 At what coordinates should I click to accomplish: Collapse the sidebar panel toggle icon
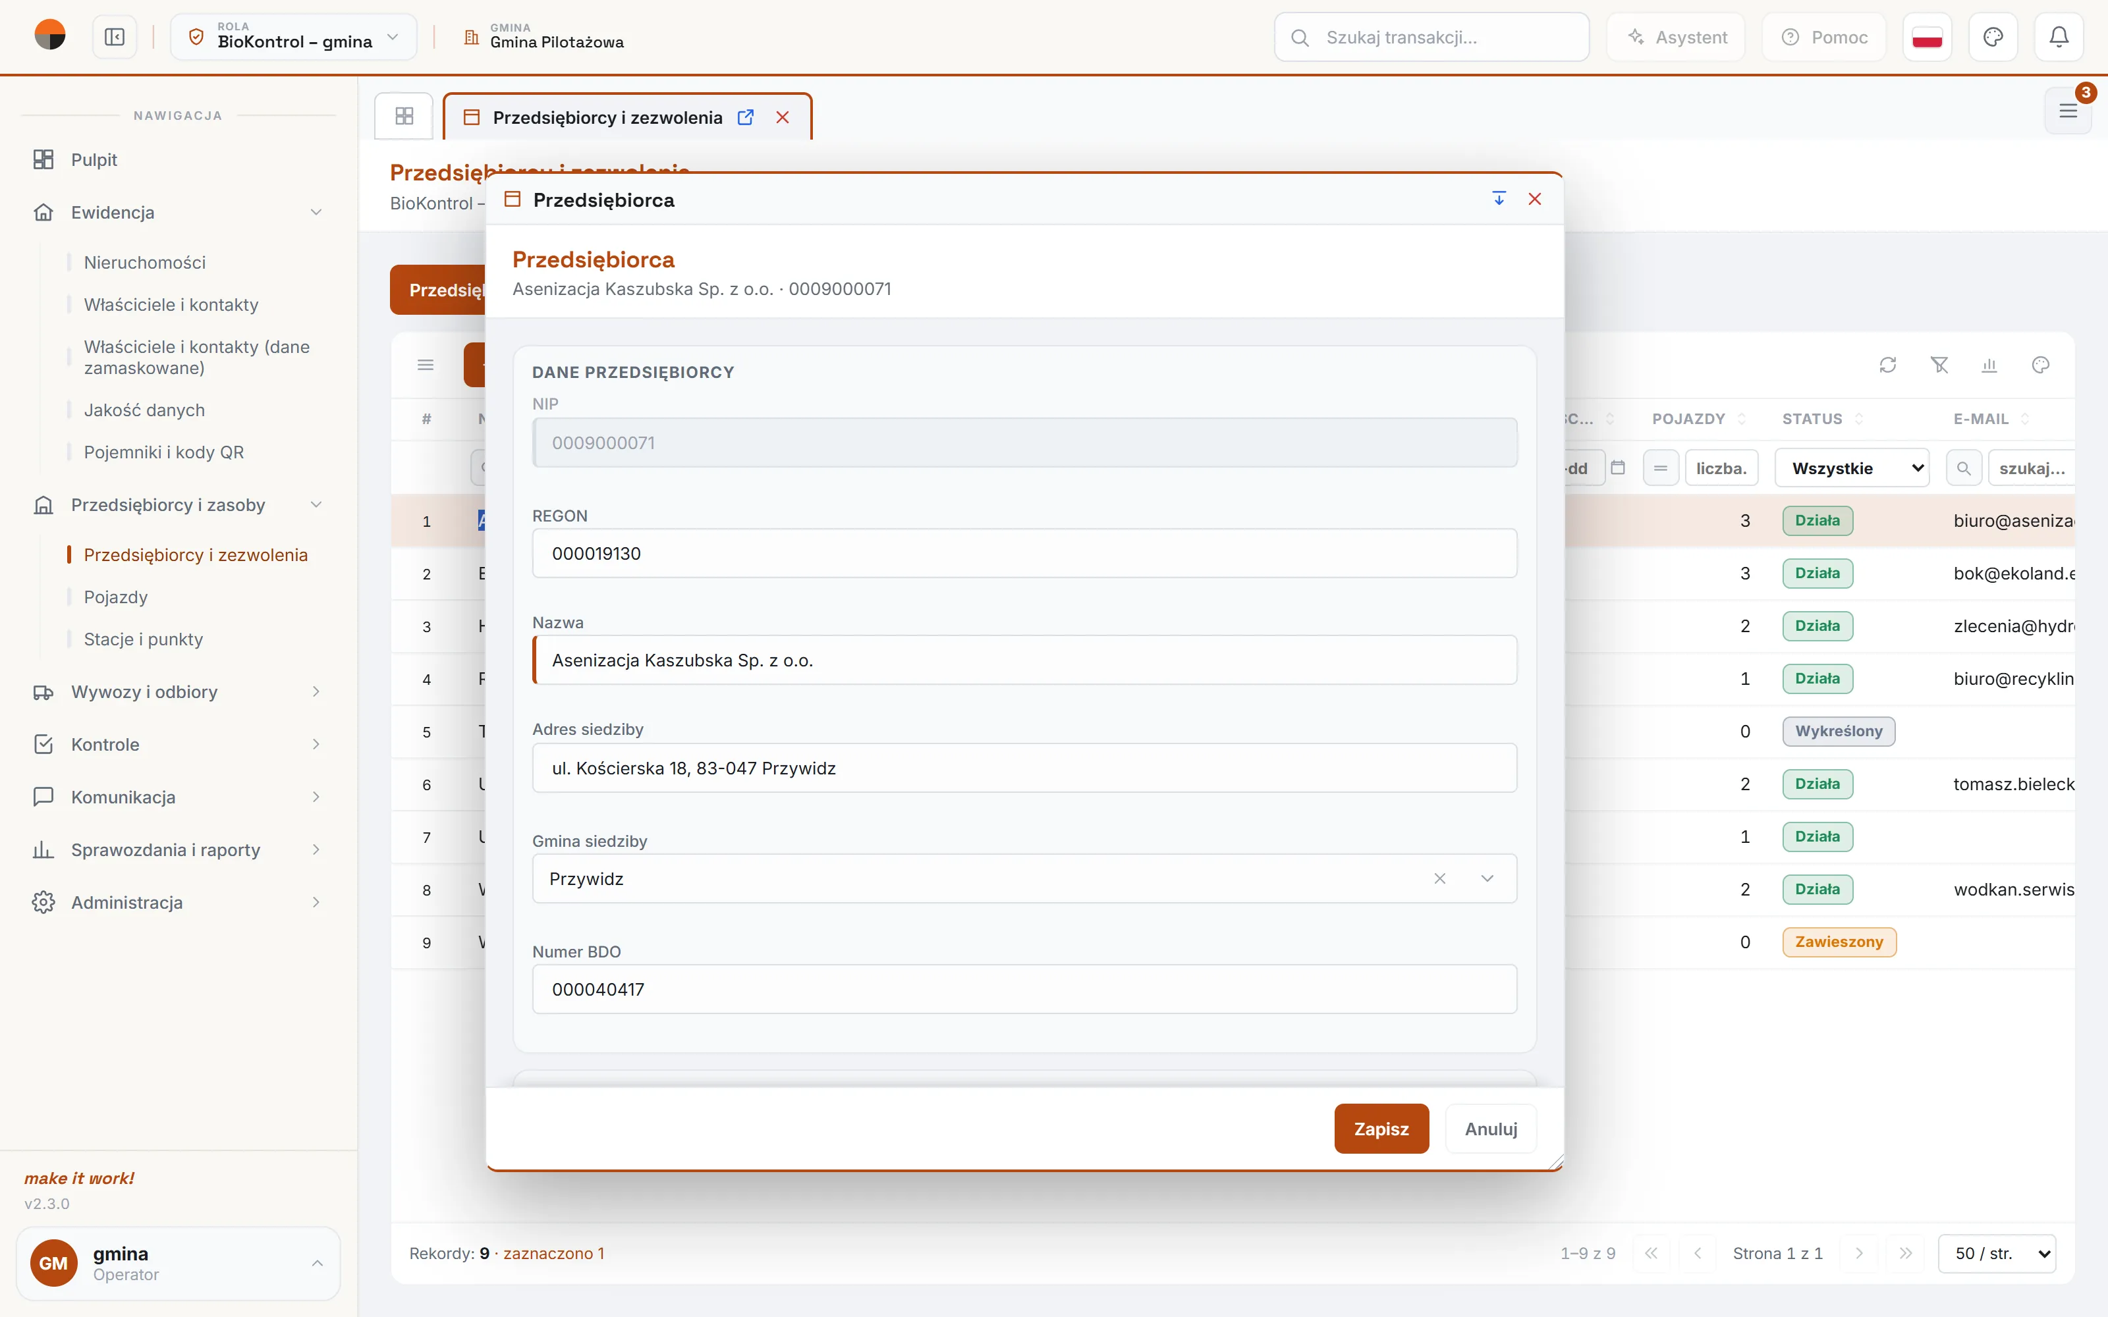(x=115, y=38)
